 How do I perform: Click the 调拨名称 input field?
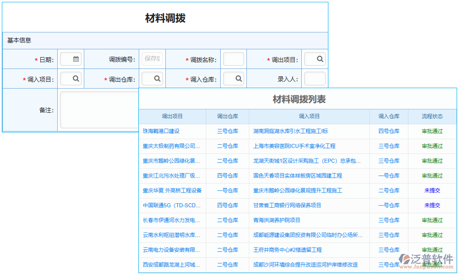pos(233,58)
